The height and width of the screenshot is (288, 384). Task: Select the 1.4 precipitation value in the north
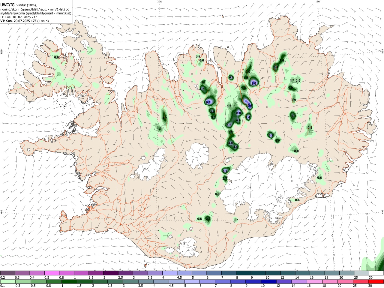click(x=282, y=60)
